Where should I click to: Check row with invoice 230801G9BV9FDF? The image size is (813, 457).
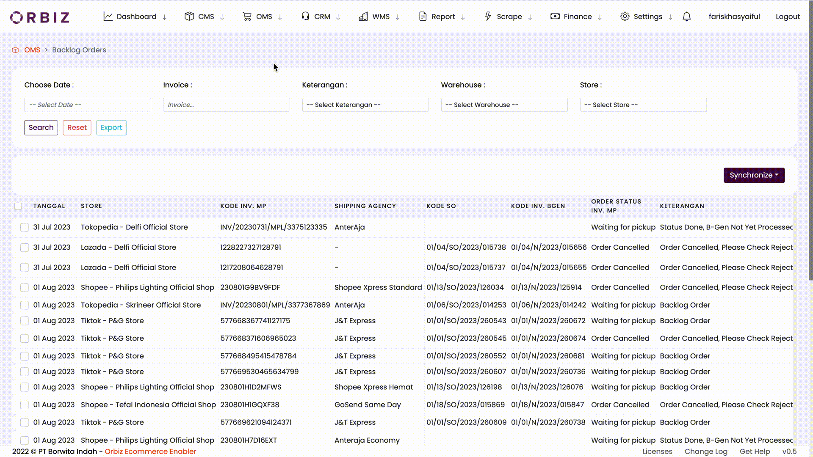[25, 287]
